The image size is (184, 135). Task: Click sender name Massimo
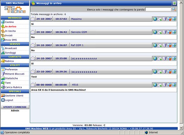77,19
